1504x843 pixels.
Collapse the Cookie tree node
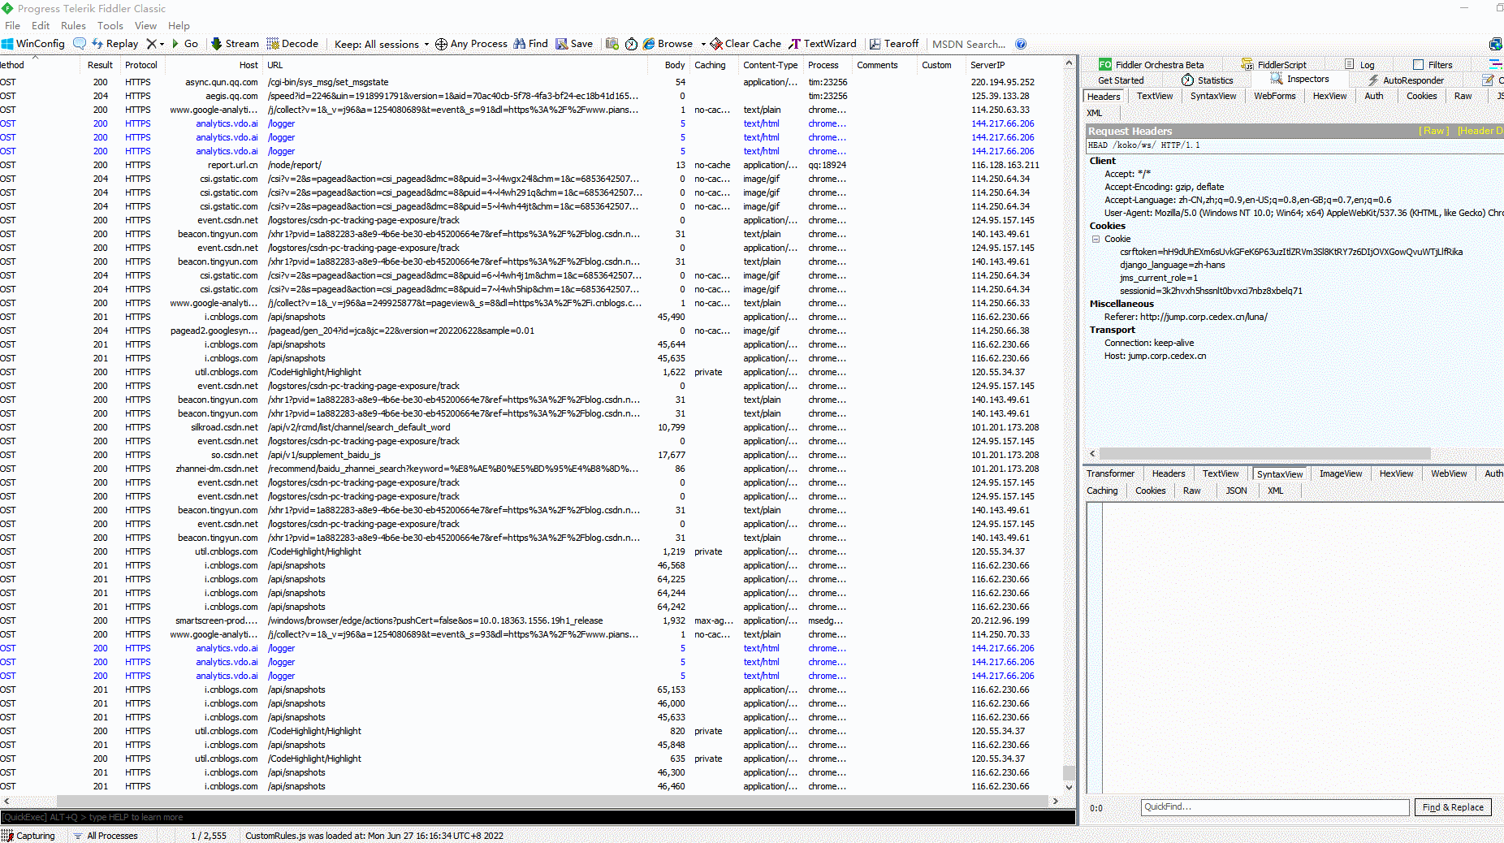pos(1096,239)
